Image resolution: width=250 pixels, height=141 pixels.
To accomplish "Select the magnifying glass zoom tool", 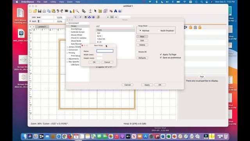I will point(77,11).
